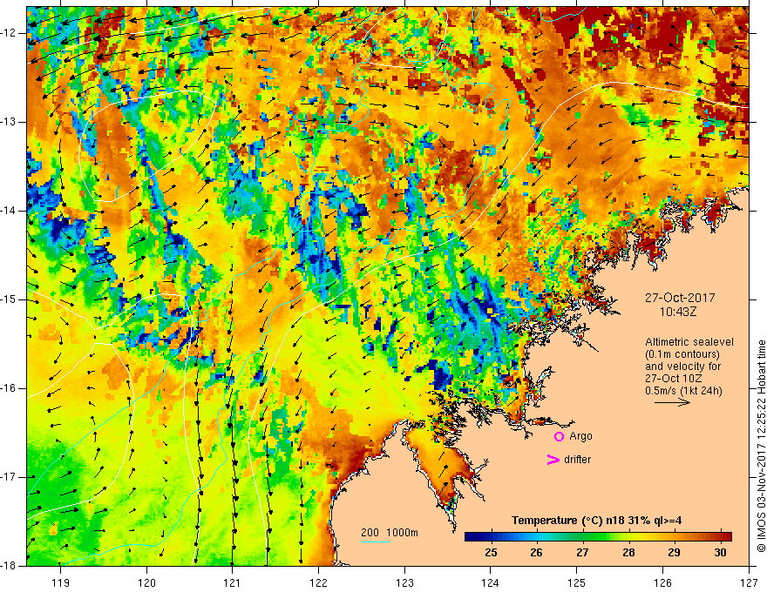Click the color bar value 25

coord(491,552)
